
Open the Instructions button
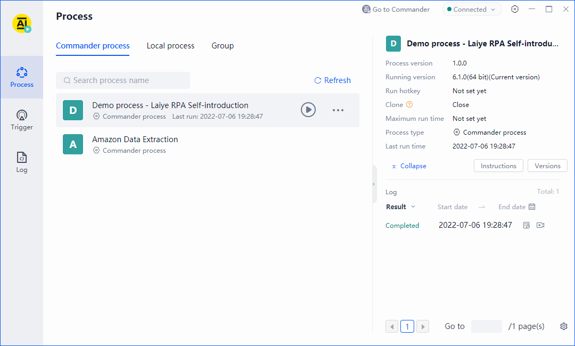[x=498, y=166]
